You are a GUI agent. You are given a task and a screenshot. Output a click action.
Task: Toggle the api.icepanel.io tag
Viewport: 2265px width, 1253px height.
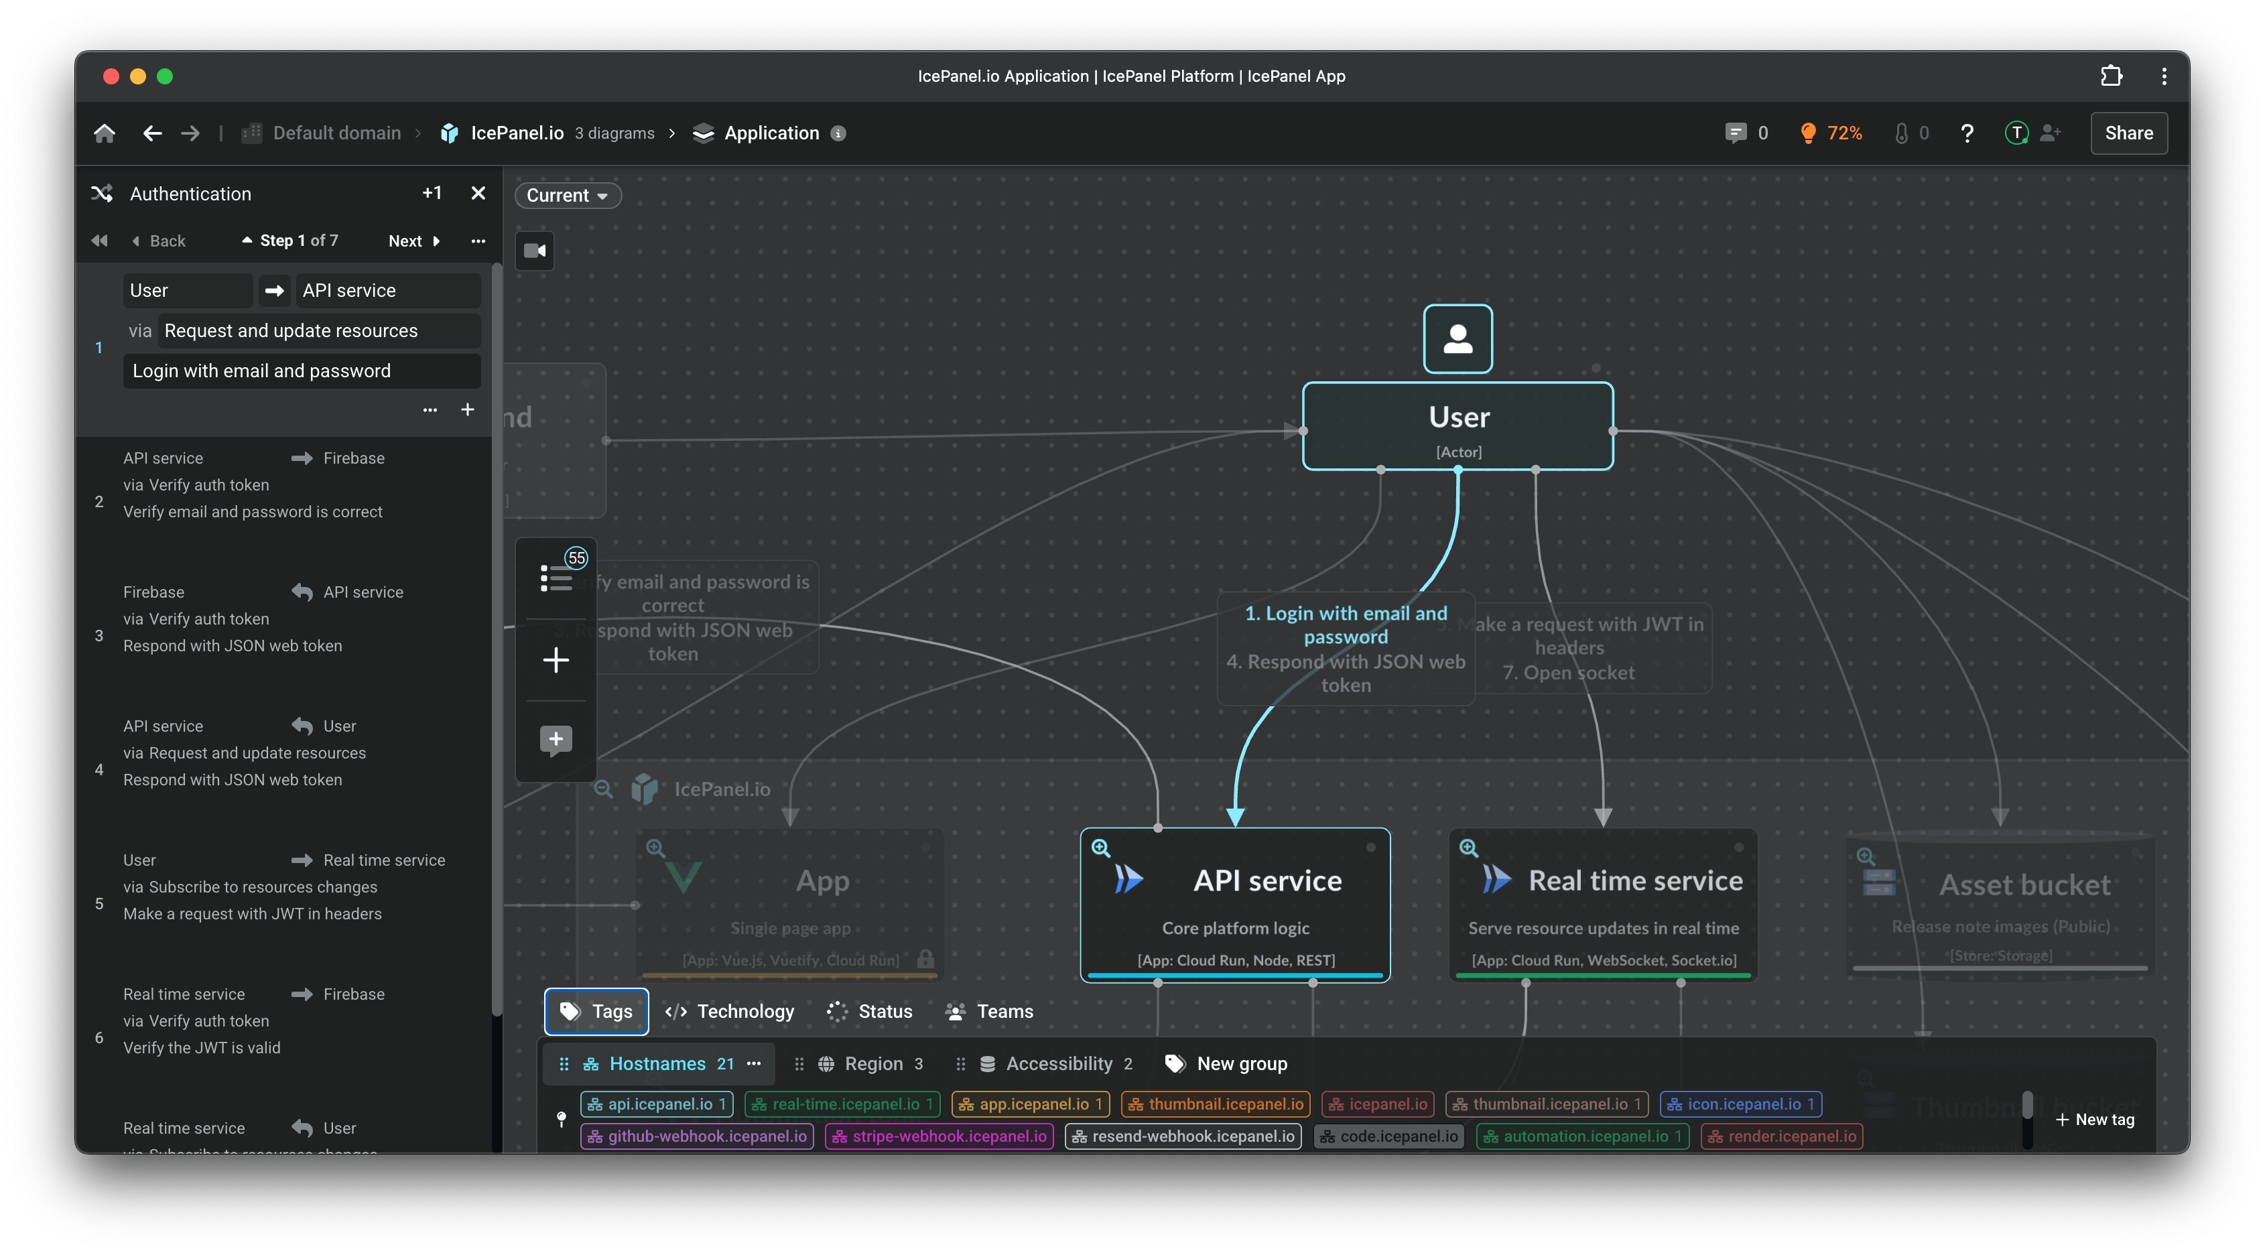tap(656, 1104)
